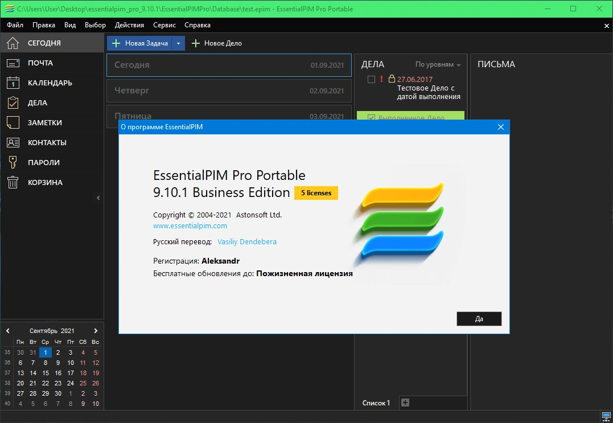Select September 30 in mini calendar

(x=58, y=393)
